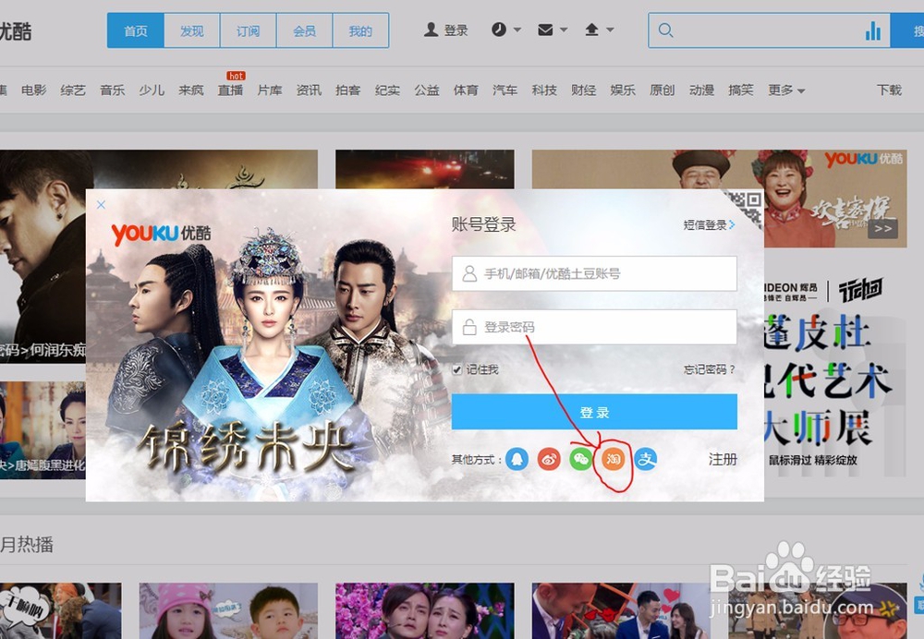Open the messages envelope icon
This screenshot has height=639, width=924.
click(x=545, y=30)
